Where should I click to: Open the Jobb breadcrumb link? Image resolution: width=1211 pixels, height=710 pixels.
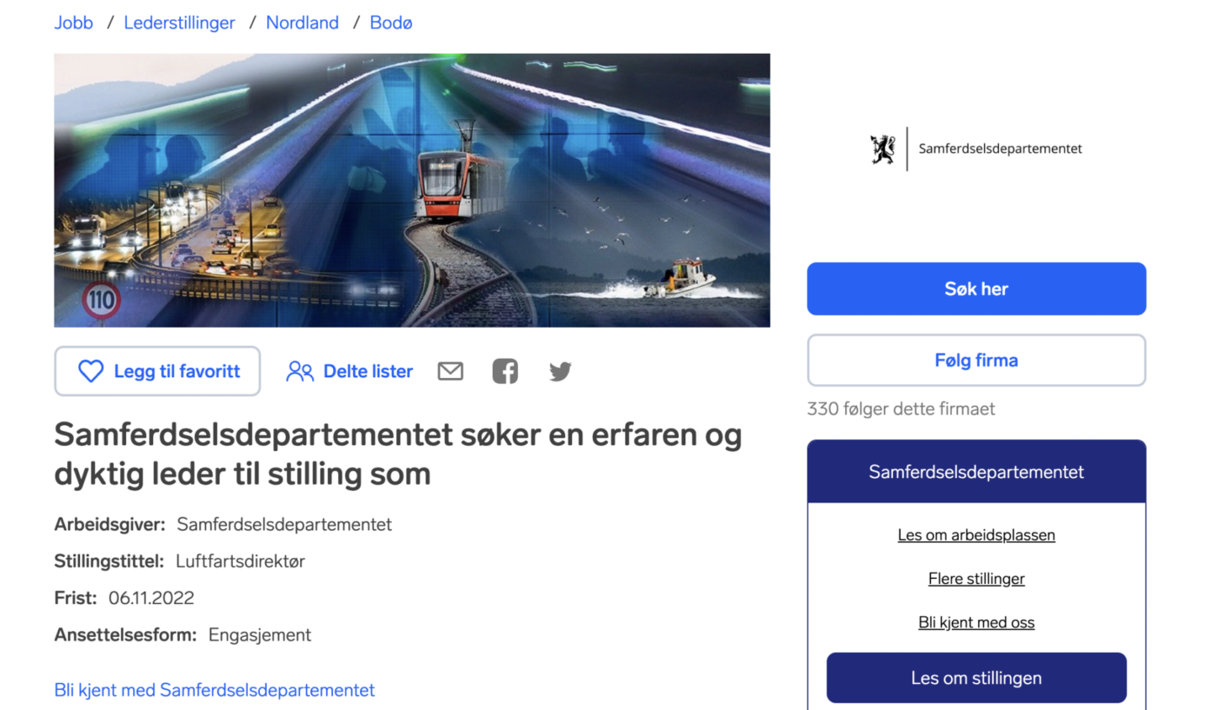73,23
